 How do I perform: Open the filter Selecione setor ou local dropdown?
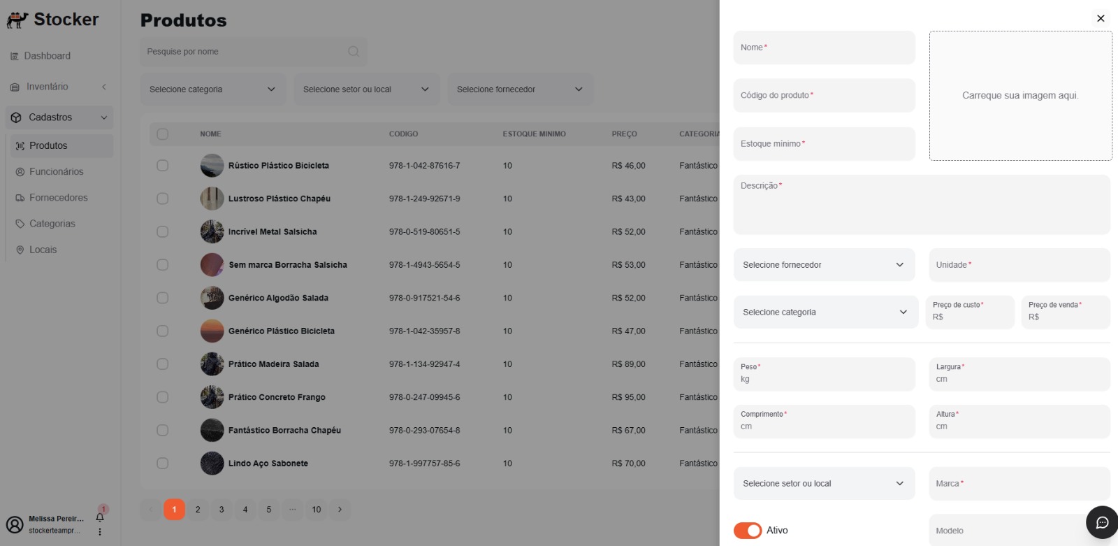367,89
